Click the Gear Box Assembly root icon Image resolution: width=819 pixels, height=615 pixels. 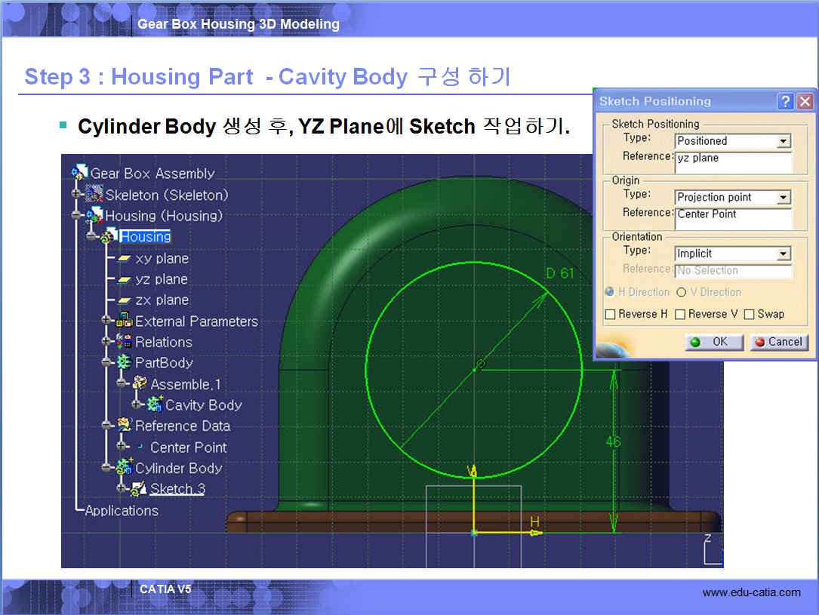81,173
